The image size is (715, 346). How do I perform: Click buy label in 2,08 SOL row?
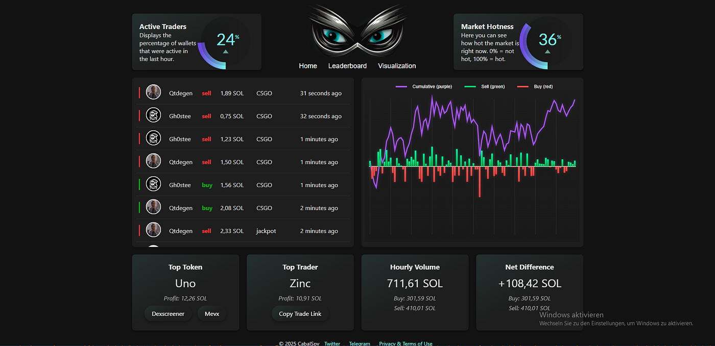coord(207,209)
